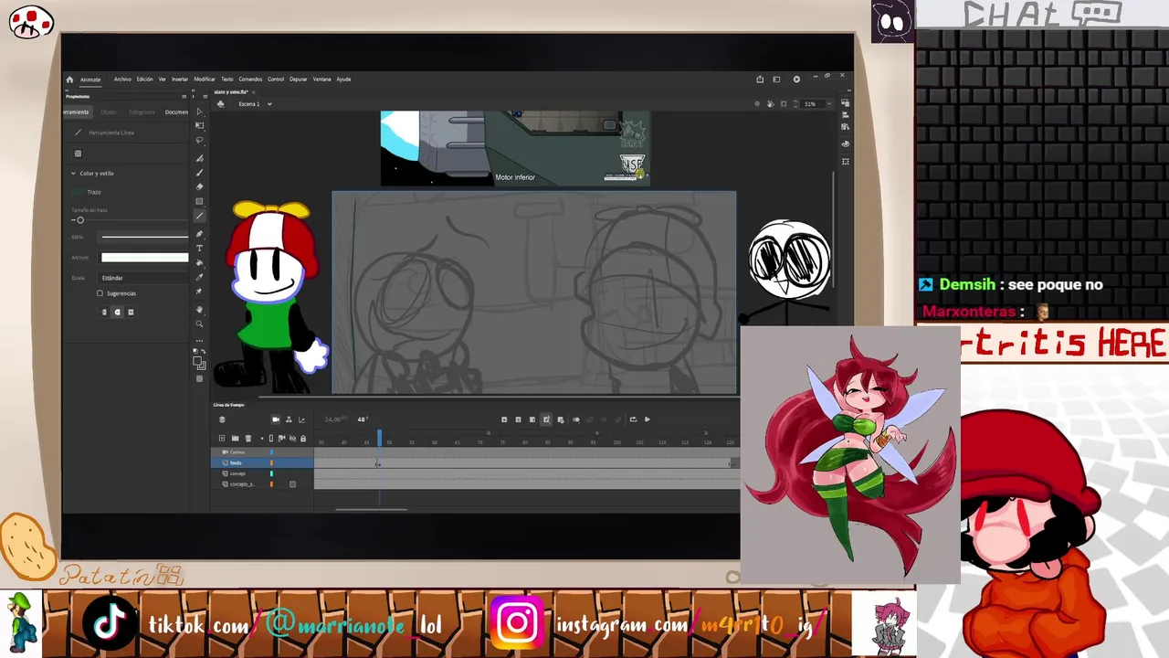Open the Edición menu
1169x658 pixels.
click(x=145, y=80)
